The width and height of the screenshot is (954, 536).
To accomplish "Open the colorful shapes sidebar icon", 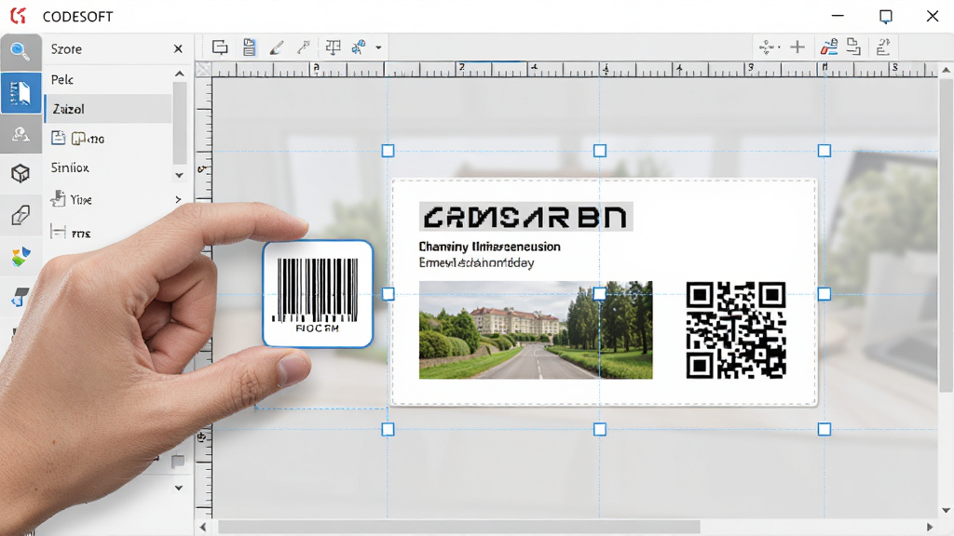I will point(20,257).
